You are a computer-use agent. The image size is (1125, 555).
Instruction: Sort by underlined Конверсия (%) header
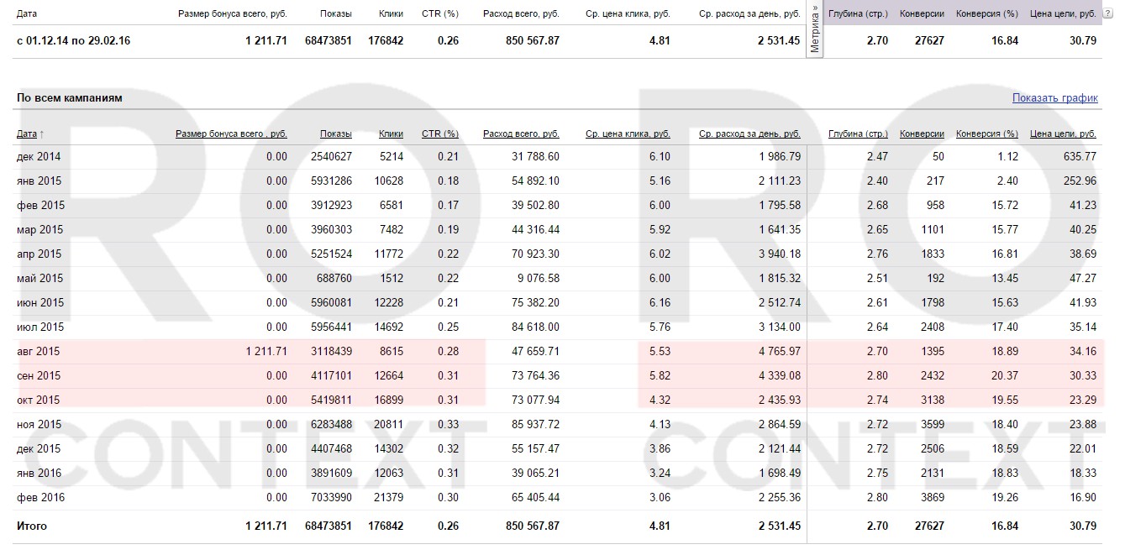(x=987, y=134)
